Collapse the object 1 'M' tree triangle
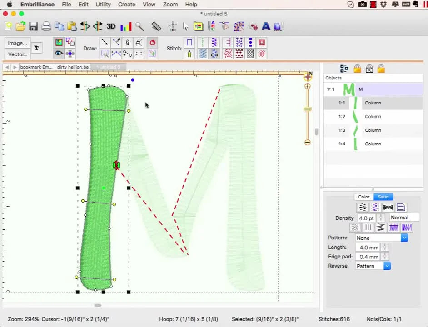 (328, 89)
